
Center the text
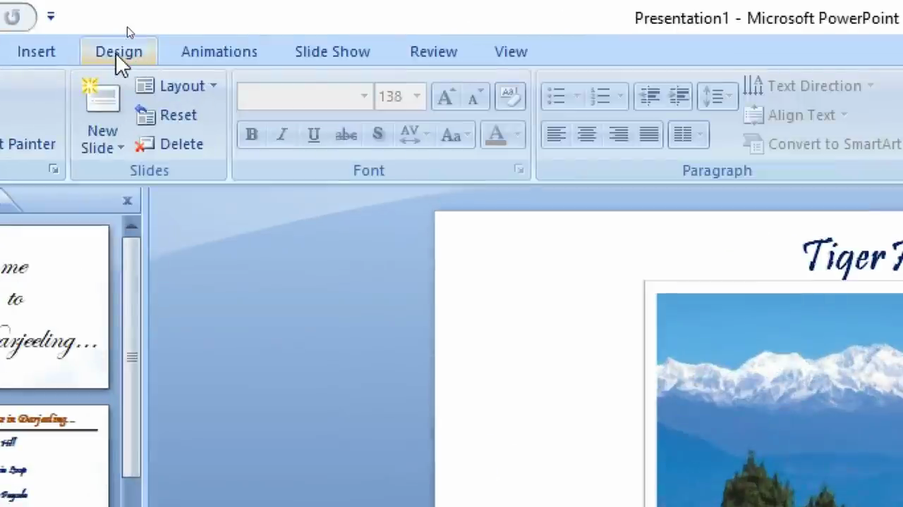pyautogui.click(x=587, y=134)
